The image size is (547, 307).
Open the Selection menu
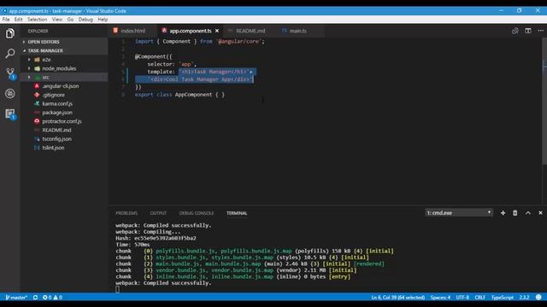coord(37,20)
